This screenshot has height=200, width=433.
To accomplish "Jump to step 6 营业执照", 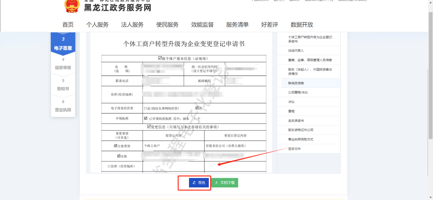I will click(63, 106).
